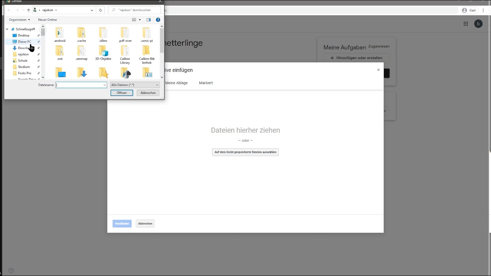Select the 3D-Objekte folder
Image resolution: width=491 pixels, height=276 pixels.
(x=103, y=53)
